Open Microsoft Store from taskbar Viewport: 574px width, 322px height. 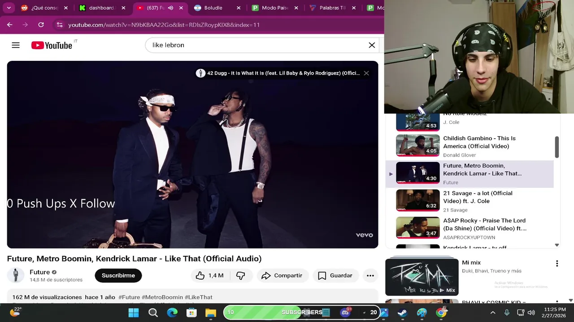(191, 313)
